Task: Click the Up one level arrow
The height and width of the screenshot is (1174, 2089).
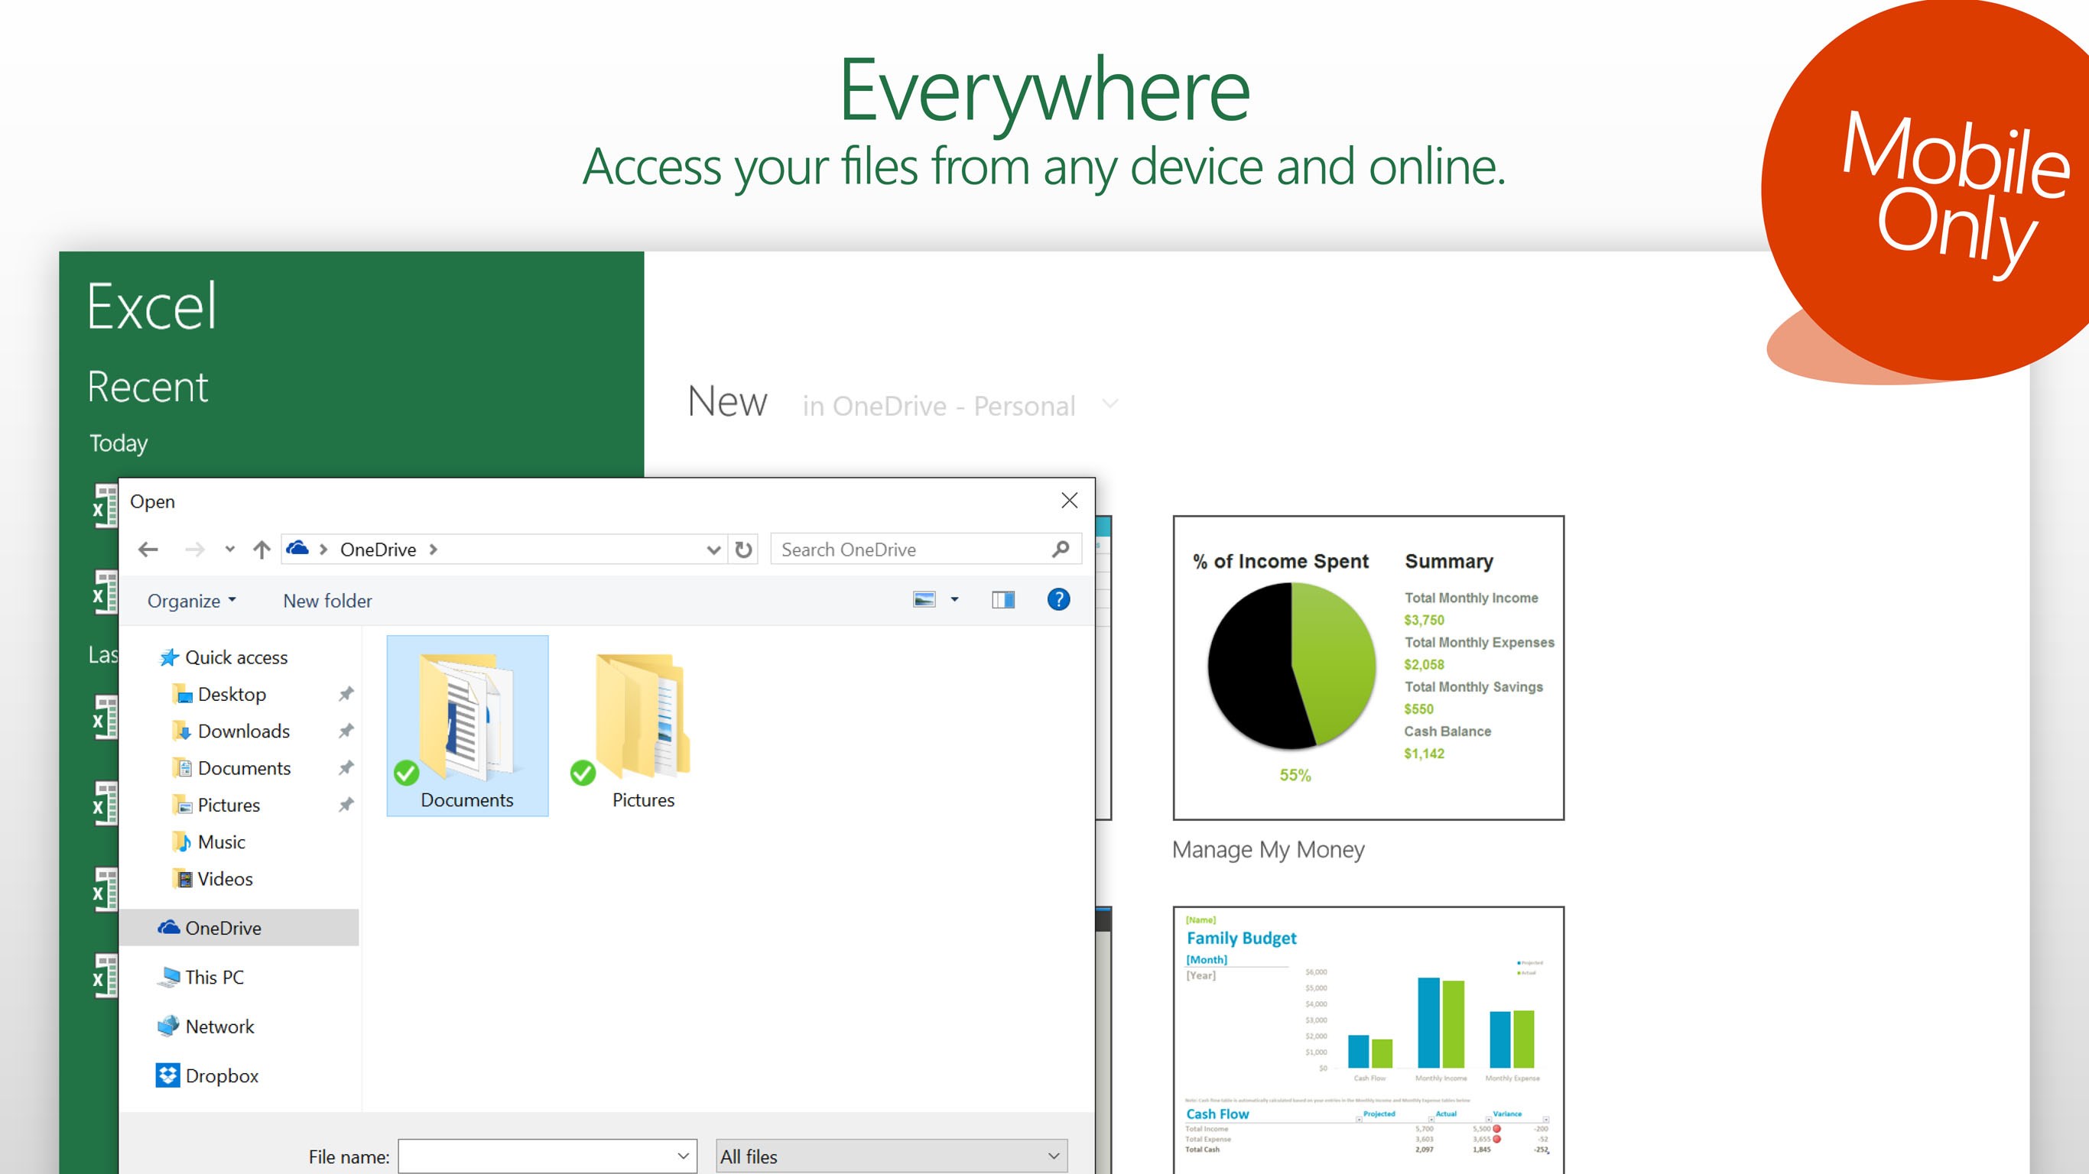Action: pos(262,550)
